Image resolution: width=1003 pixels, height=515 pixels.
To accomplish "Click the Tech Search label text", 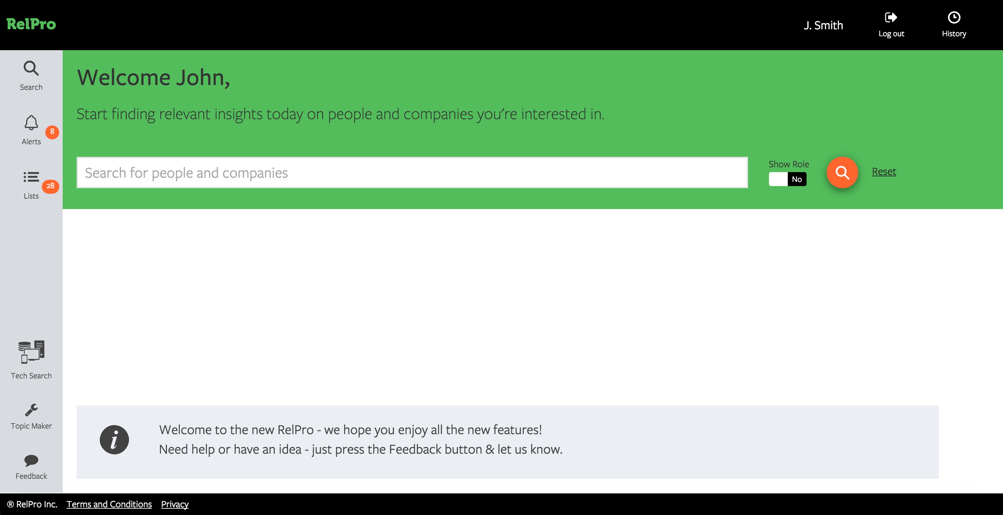I will coord(31,376).
